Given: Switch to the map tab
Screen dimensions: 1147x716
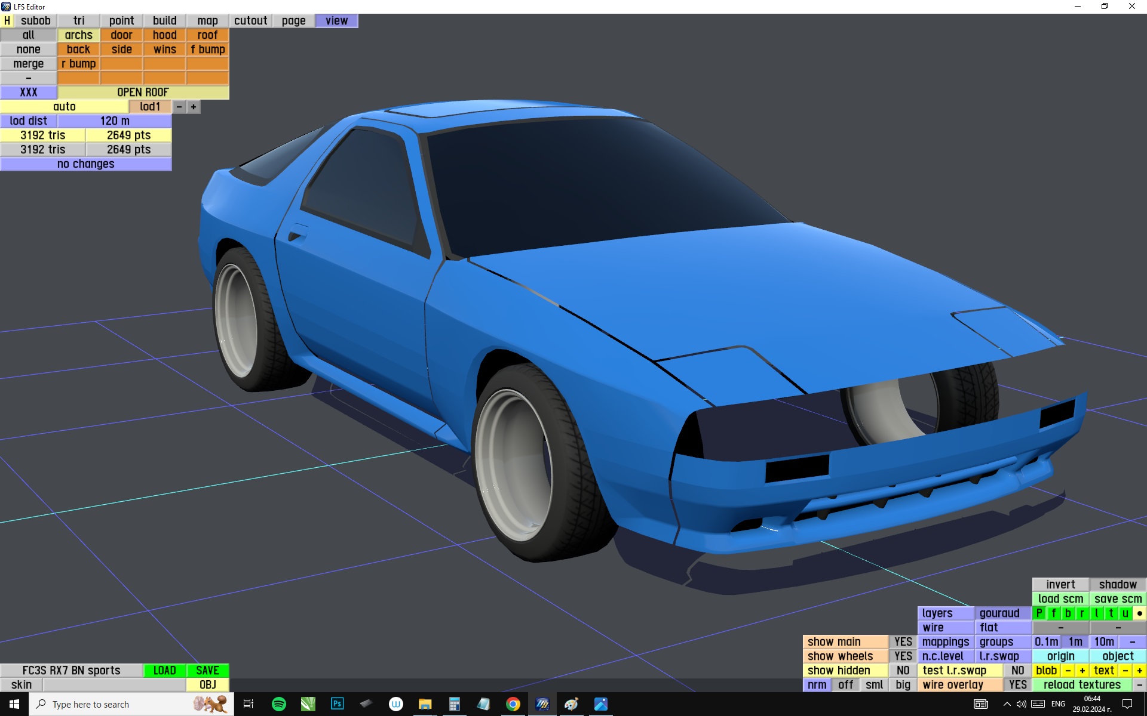Looking at the screenshot, I should click(207, 20).
